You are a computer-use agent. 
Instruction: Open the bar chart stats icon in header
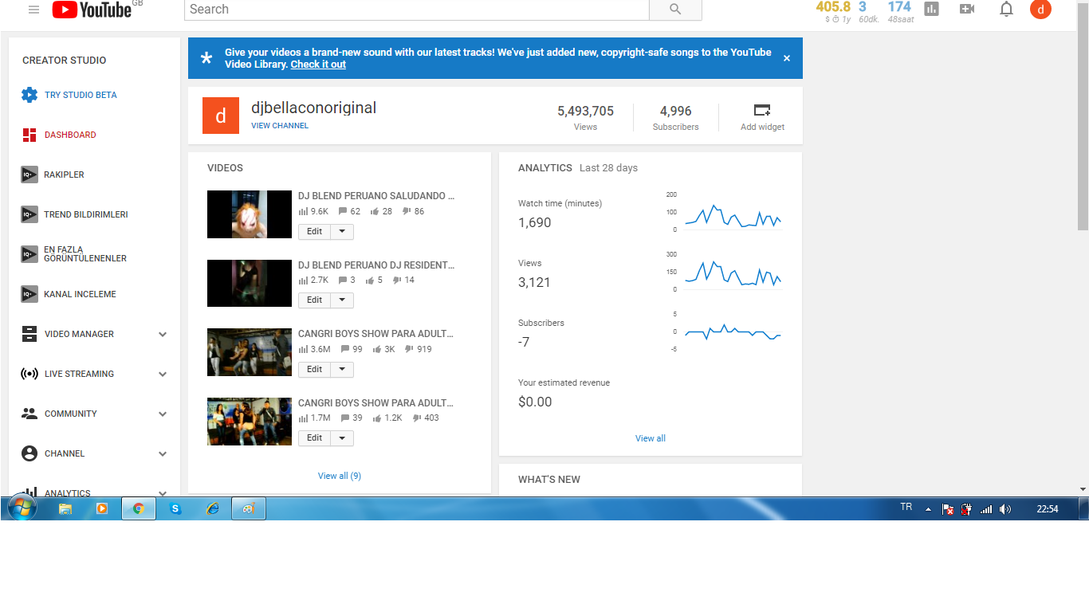pyautogui.click(x=931, y=9)
